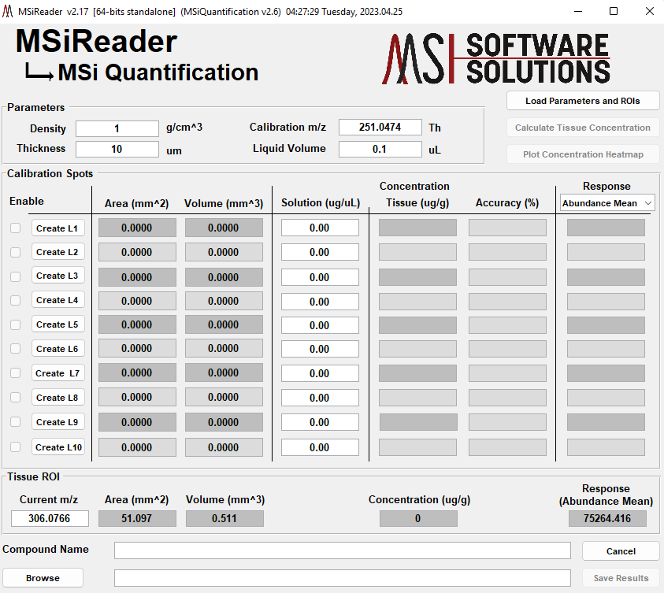Click the Create L4 button
Screen dimensions: 664x593
click(x=58, y=300)
